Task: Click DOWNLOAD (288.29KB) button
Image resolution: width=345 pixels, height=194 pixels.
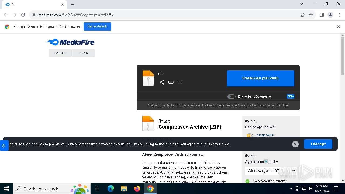Action: point(261,78)
